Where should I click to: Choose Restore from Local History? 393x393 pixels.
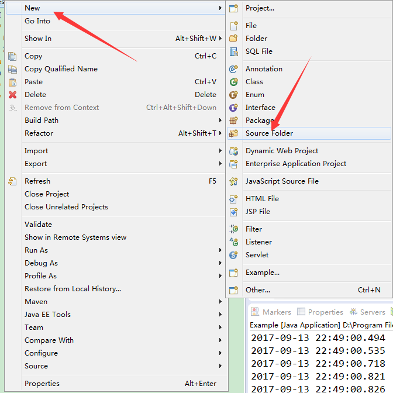point(116,289)
